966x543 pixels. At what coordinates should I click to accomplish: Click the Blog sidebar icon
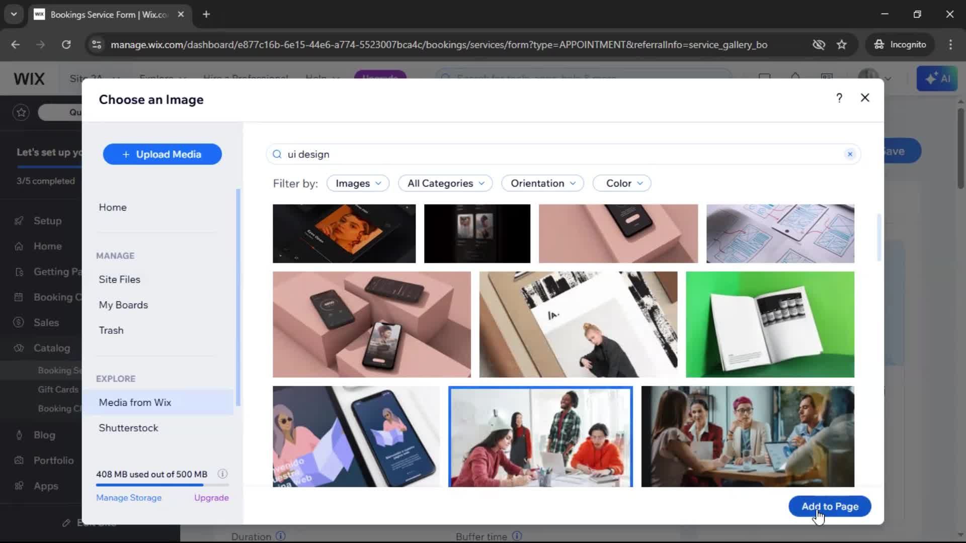tap(19, 435)
